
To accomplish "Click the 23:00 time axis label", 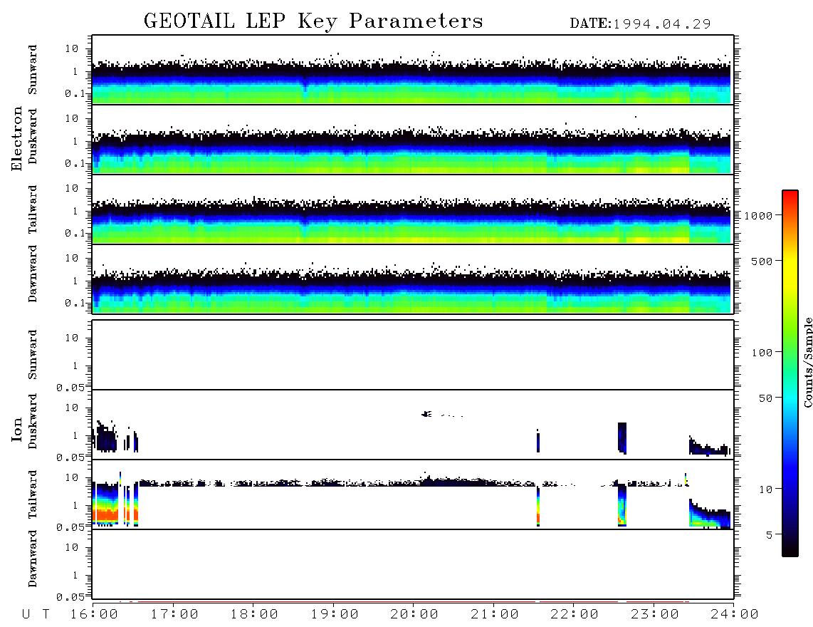I will pyautogui.click(x=655, y=614).
